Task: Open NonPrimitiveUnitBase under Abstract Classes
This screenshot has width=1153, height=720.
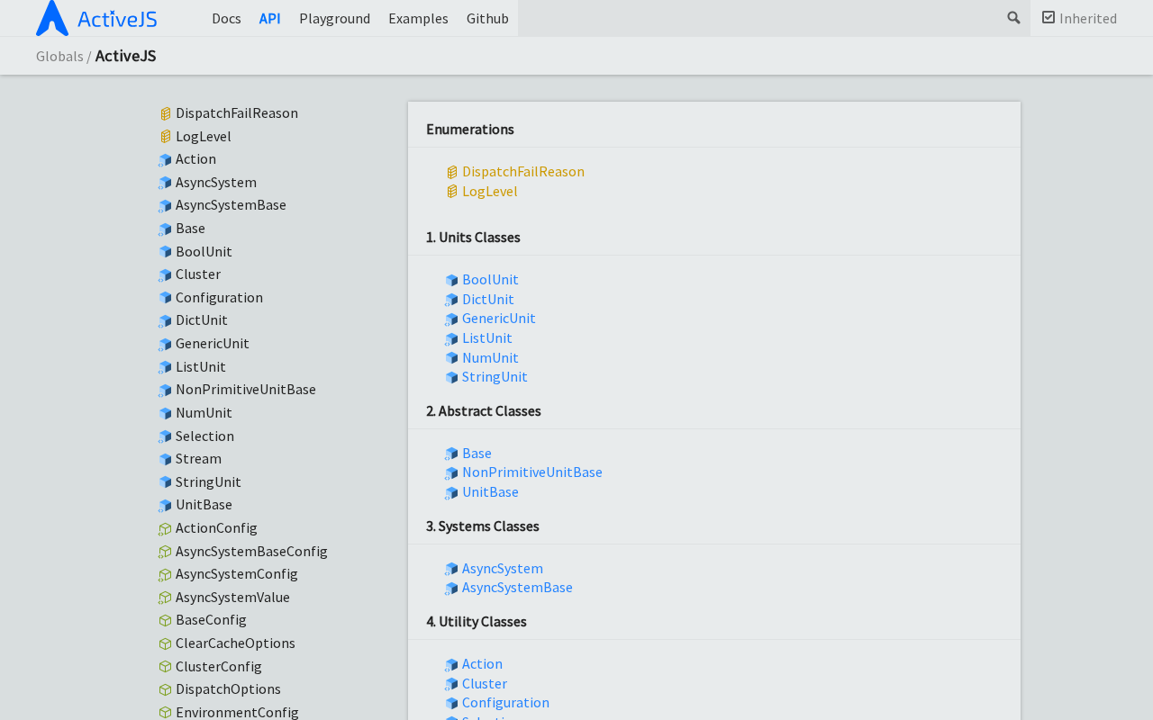Action: pyautogui.click(x=531, y=472)
